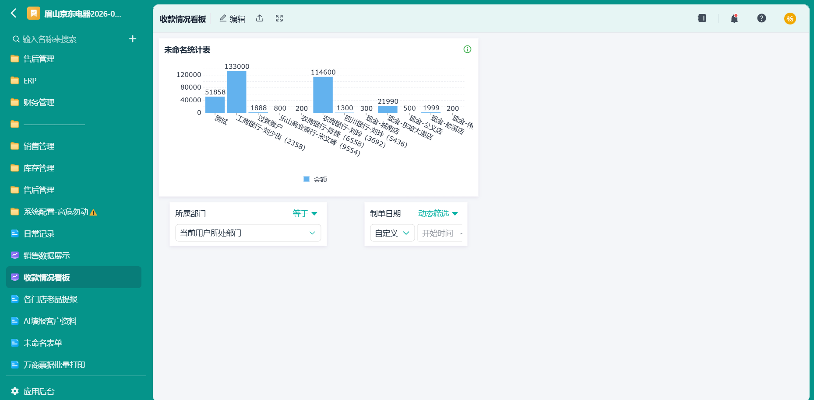The width and height of the screenshot is (814, 400).
Task: Open the 自定义 date range dropdown
Action: [x=392, y=233]
